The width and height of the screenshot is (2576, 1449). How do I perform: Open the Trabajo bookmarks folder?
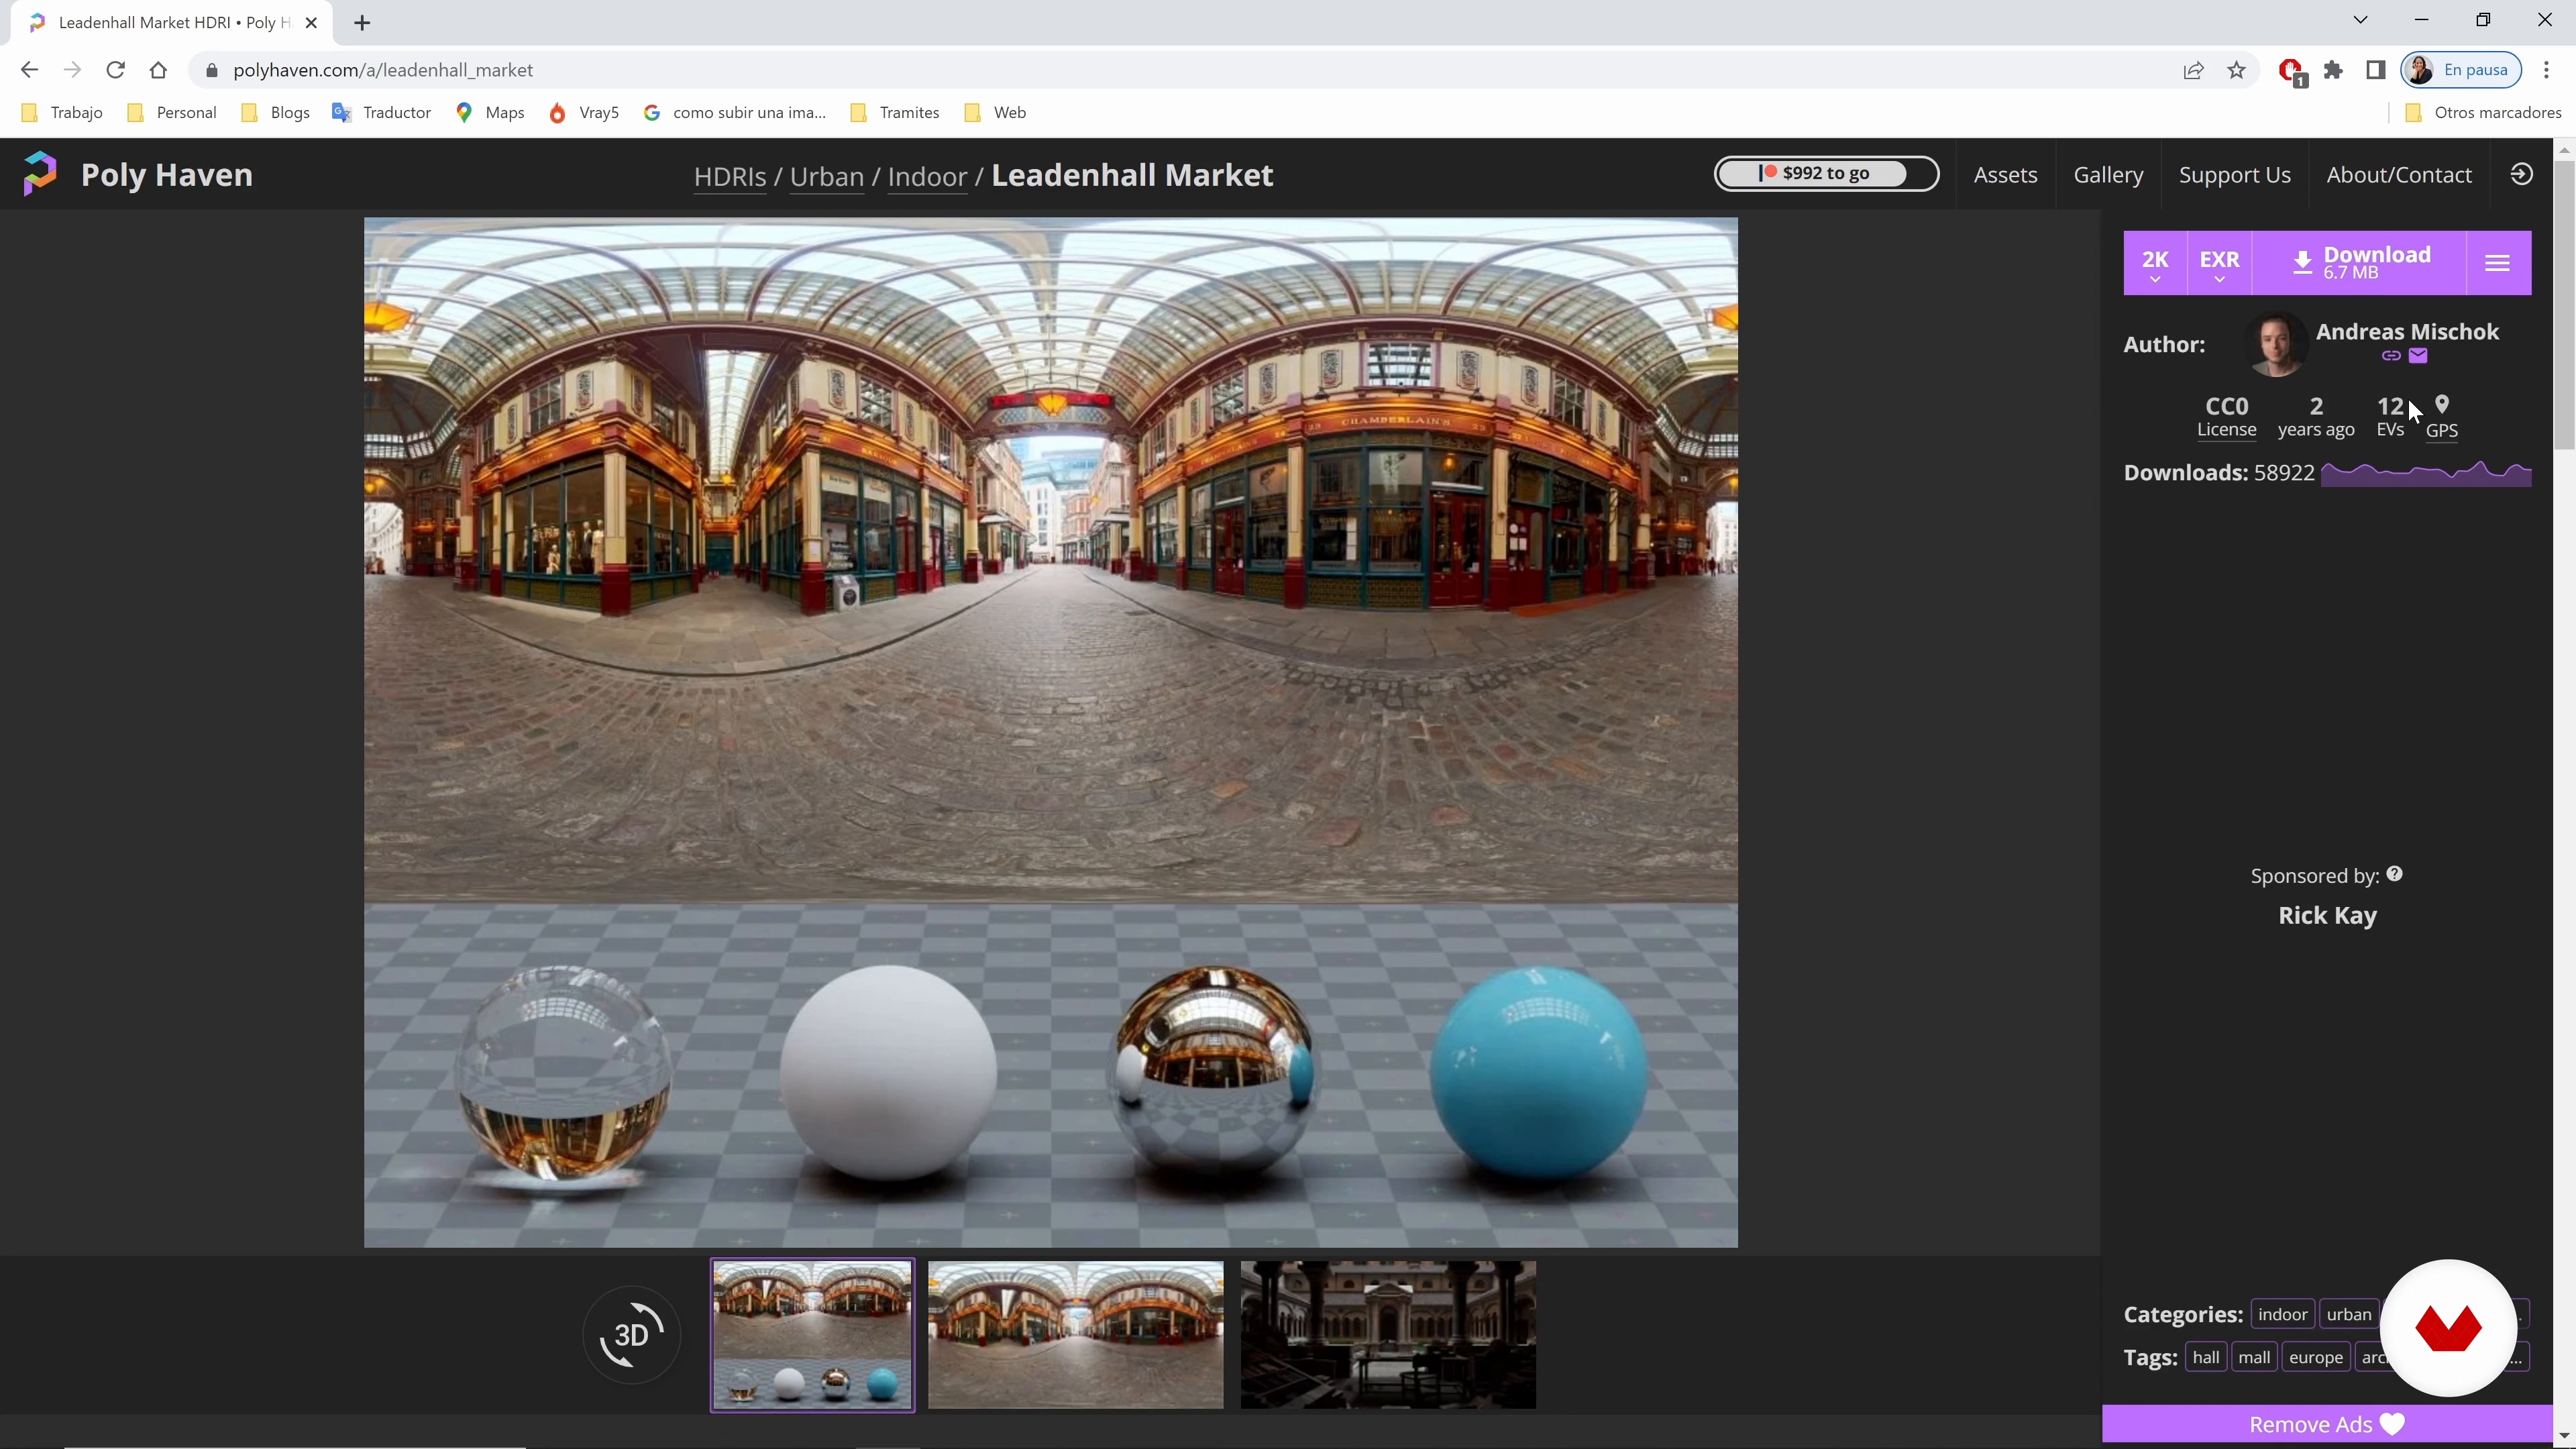pos(62,112)
